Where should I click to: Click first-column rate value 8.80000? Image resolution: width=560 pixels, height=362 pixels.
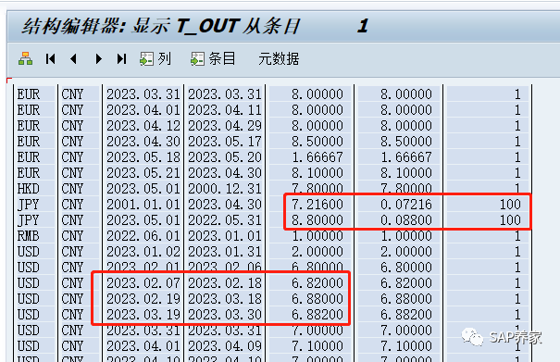pyautogui.click(x=317, y=220)
